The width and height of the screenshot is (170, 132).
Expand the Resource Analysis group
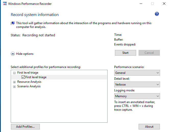click(14, 82)
